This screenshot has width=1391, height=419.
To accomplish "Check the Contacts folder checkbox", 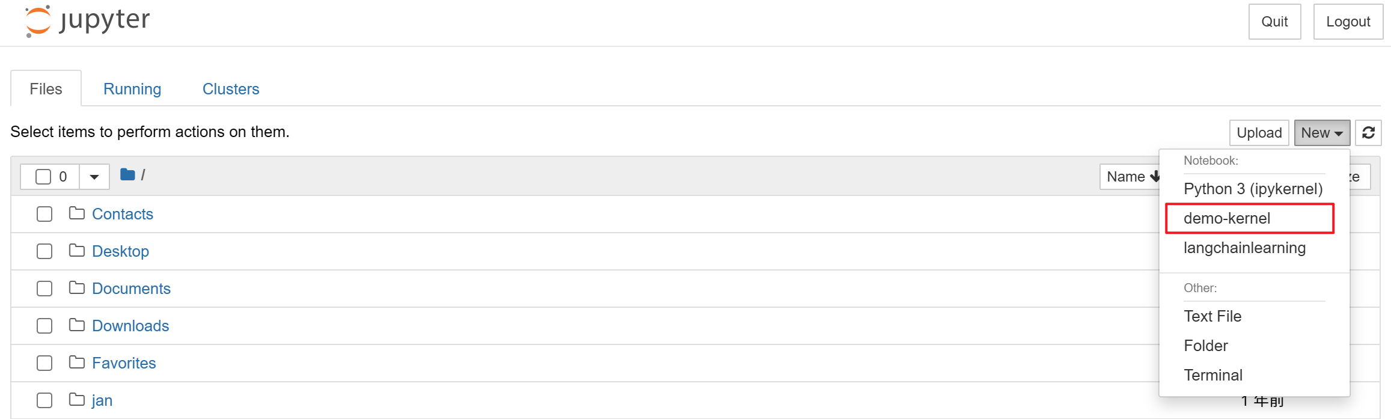I will point(44,214).
